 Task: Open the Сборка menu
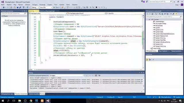tap(28, 5)
